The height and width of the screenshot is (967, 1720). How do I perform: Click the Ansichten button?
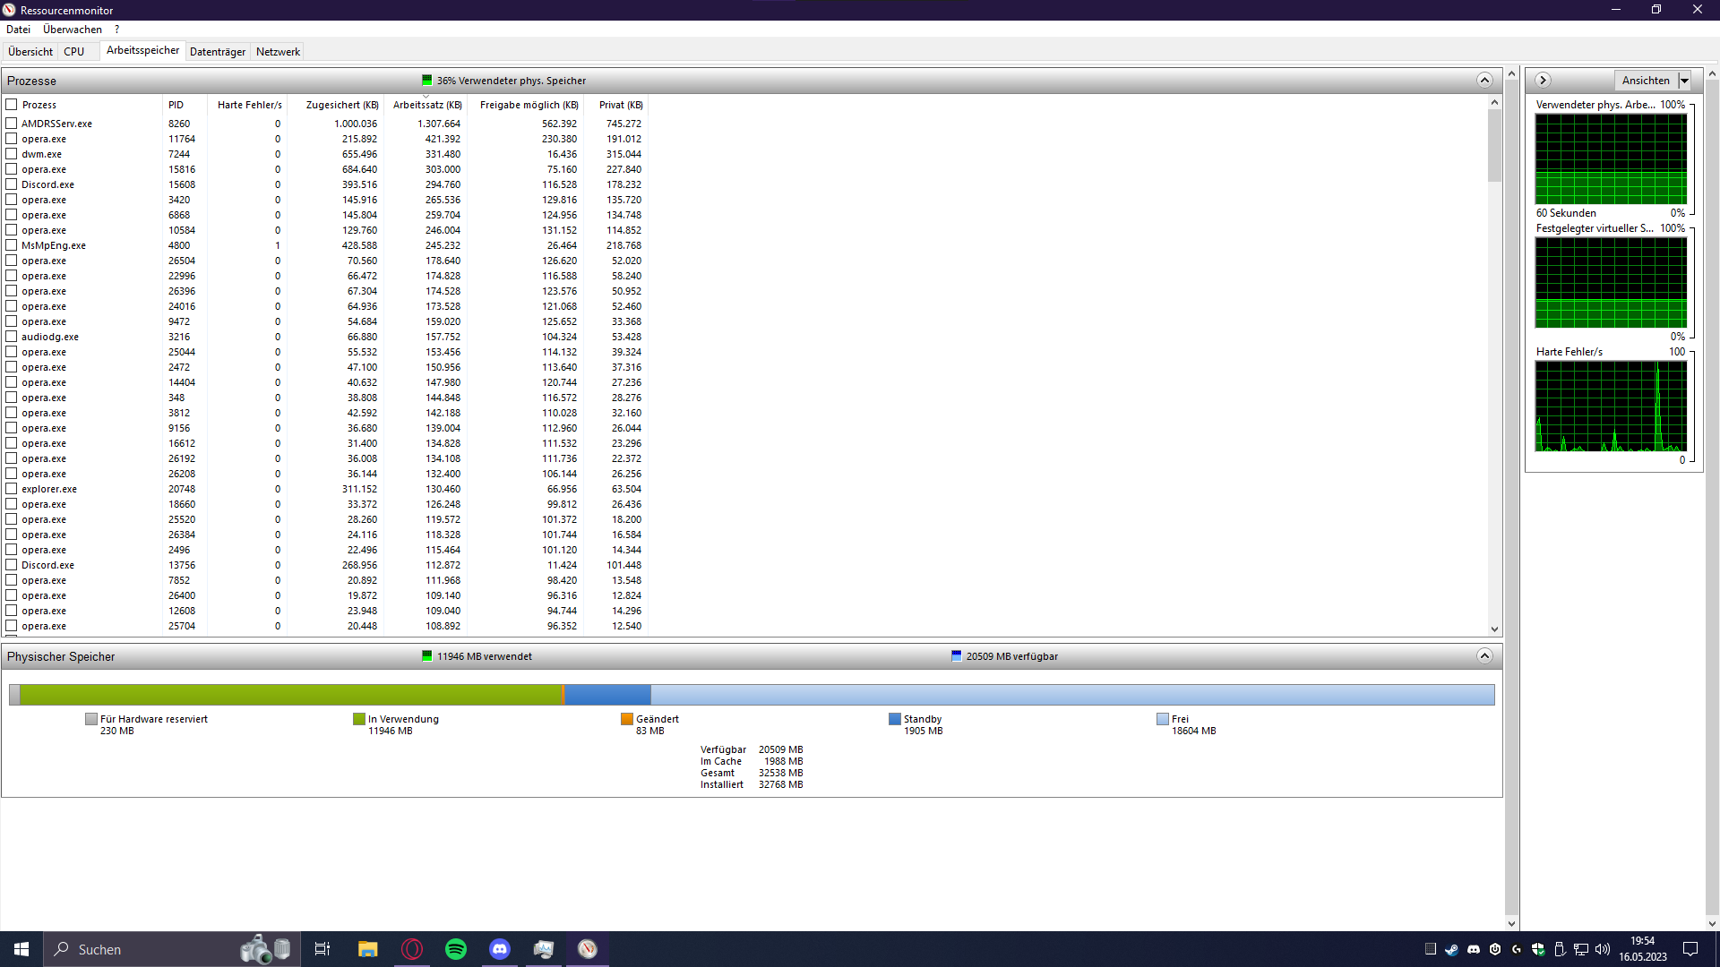[x=1646, y=81]
